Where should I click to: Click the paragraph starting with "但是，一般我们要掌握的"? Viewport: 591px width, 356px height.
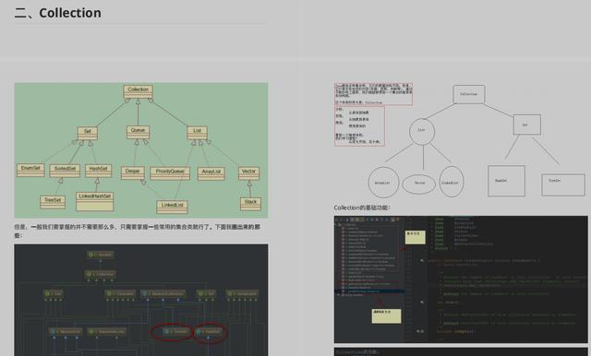click(x=138, y=231)
